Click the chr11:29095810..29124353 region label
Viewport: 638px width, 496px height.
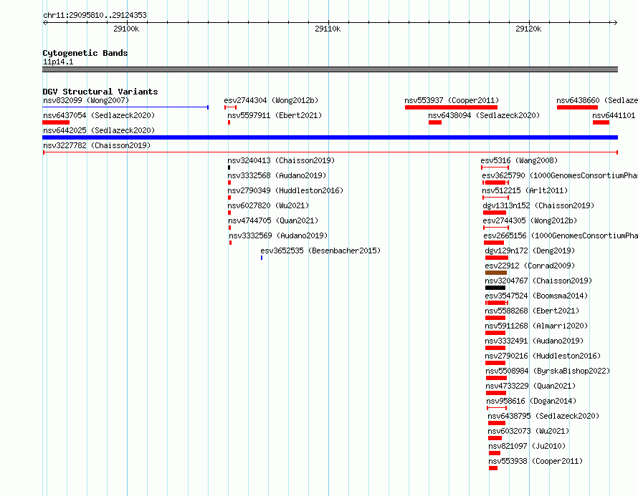click(x=95, y=15)
